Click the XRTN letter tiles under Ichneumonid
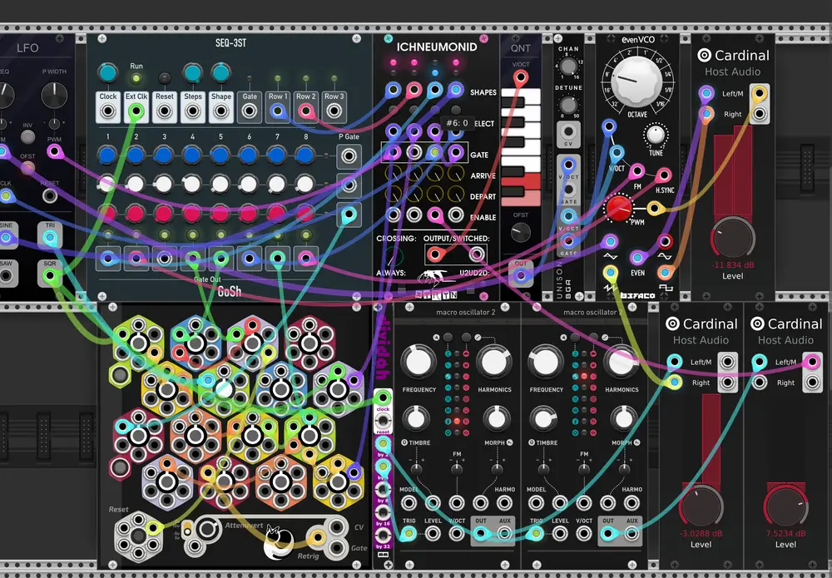The width and height of the screenshot is (832, 578). coord(436,295)
